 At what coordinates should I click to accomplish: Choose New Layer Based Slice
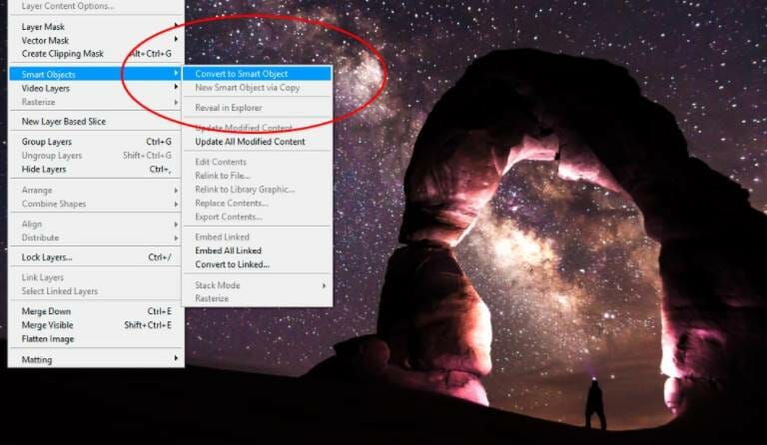[x=96, y=122]
